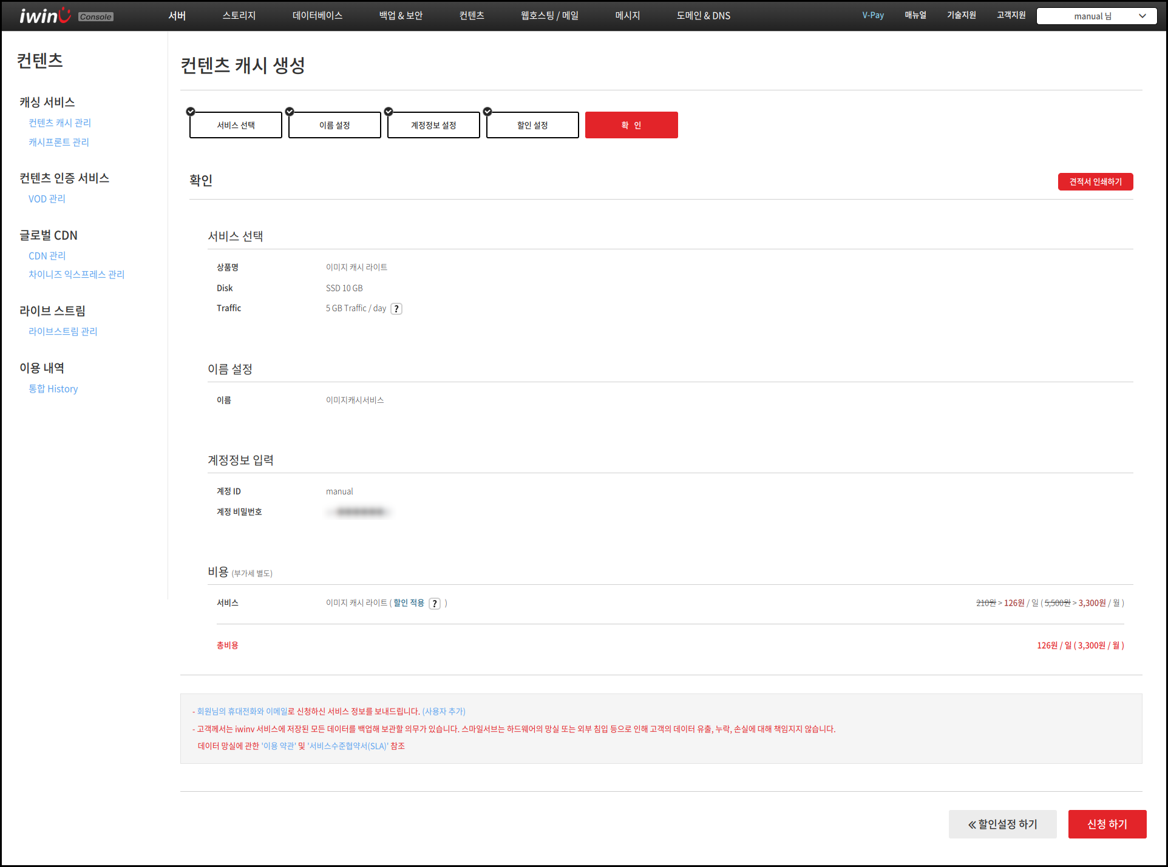Click the checkmark on the 서비스 선택 step

(x=190, y=112)
